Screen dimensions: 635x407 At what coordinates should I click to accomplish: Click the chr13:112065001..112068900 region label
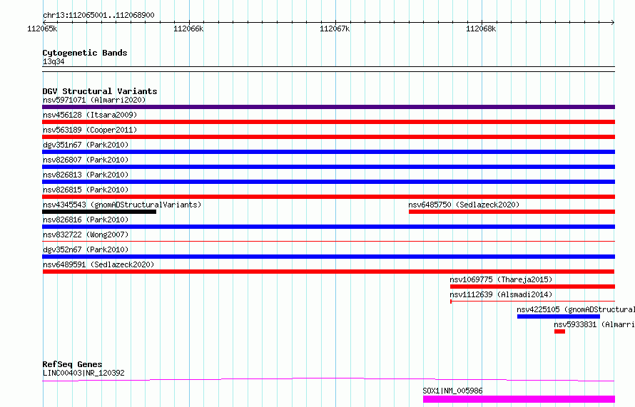coord(98,15)
